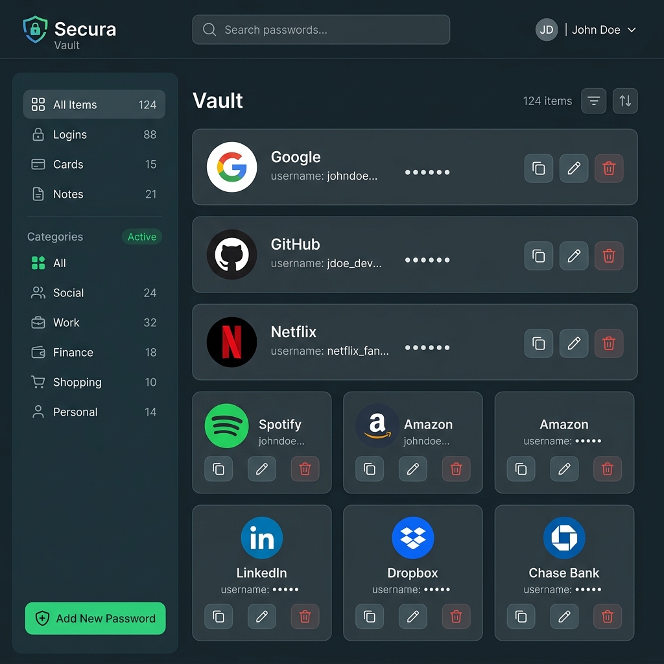Click the 'jdoe_dev...' username text
This screenshot has height=664, width=664.
pos(355,263)
